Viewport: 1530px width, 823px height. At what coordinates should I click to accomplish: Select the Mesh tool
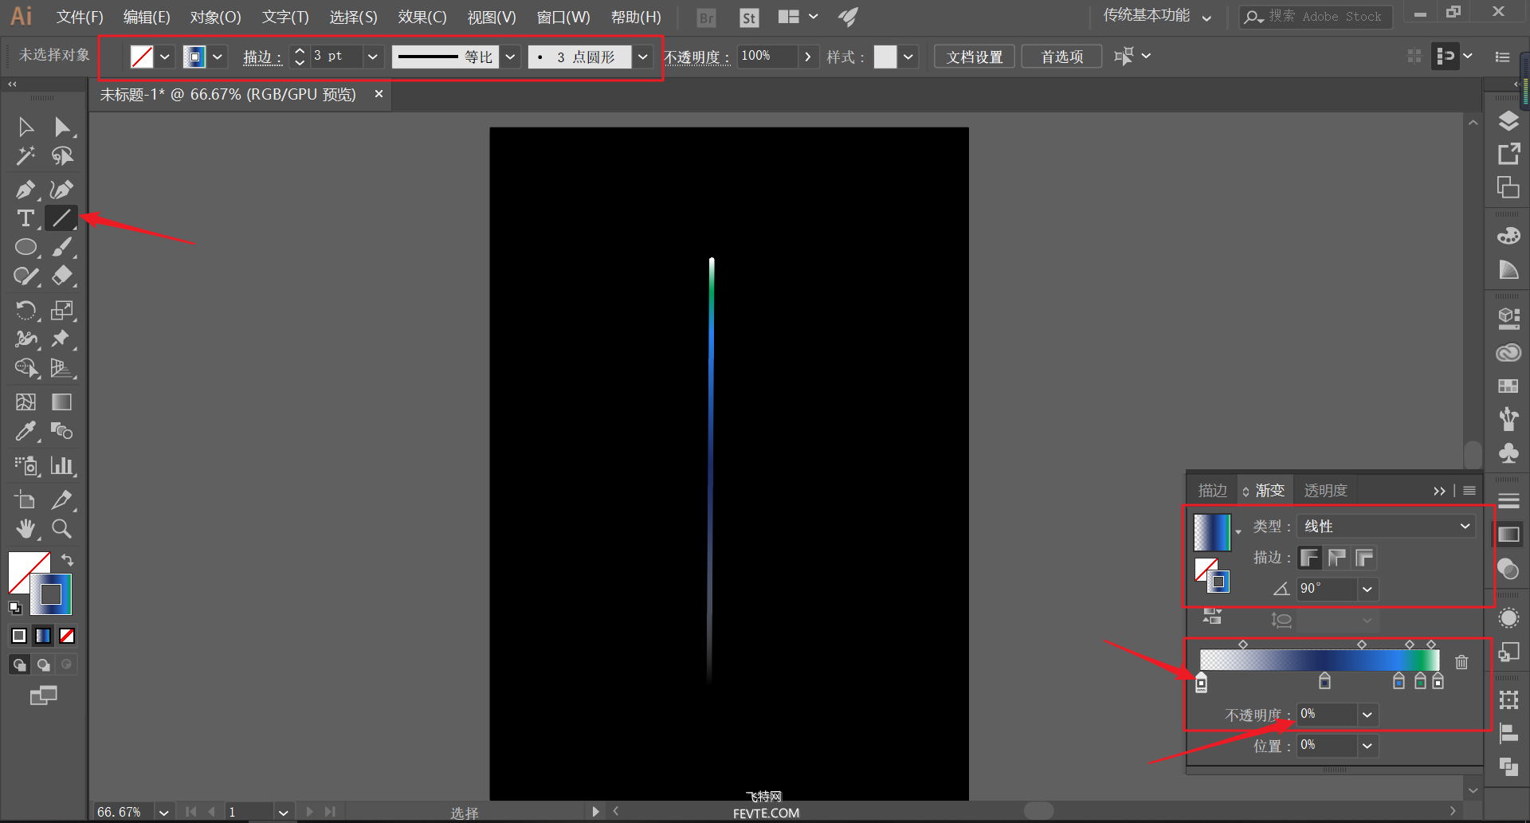point(25,402)
